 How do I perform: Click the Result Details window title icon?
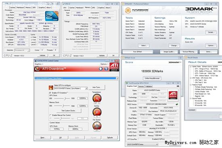(186, 58)
